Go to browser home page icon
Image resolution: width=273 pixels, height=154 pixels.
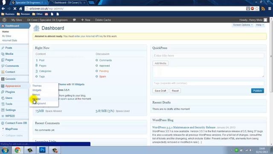20,9
